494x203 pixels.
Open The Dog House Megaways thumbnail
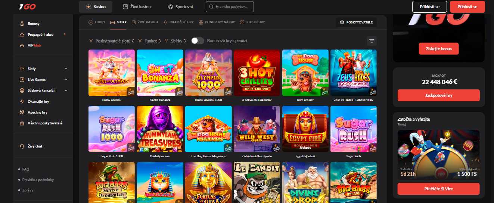pos(208,129)
